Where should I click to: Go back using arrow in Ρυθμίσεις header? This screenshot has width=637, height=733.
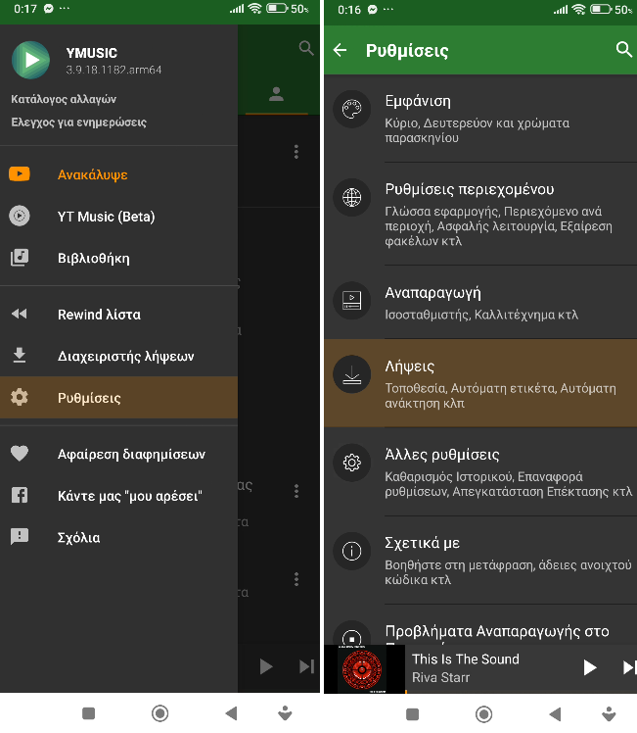(x=341, y=50)
